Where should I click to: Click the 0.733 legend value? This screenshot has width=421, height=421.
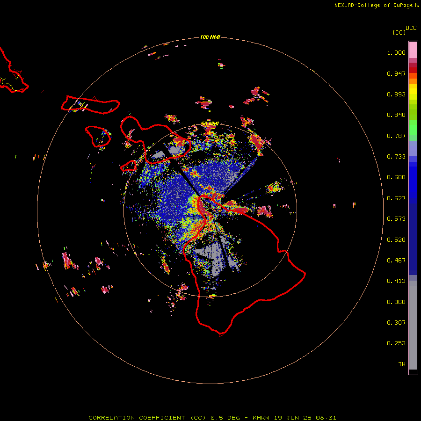click(x=396, y=157)
